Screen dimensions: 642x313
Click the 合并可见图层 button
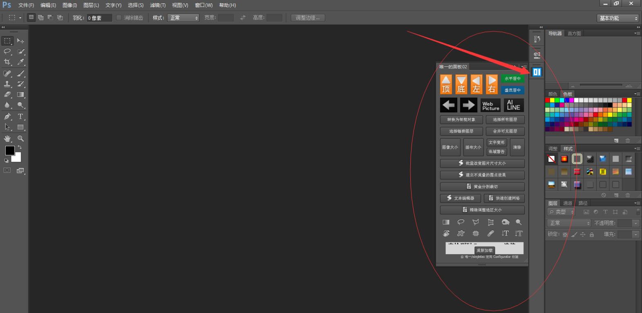click(505, 131)
